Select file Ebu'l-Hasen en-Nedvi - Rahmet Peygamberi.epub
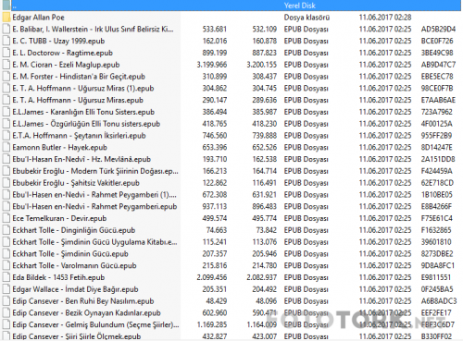Image resolution: width=463 pixels, height=341 pixels. 94,206
